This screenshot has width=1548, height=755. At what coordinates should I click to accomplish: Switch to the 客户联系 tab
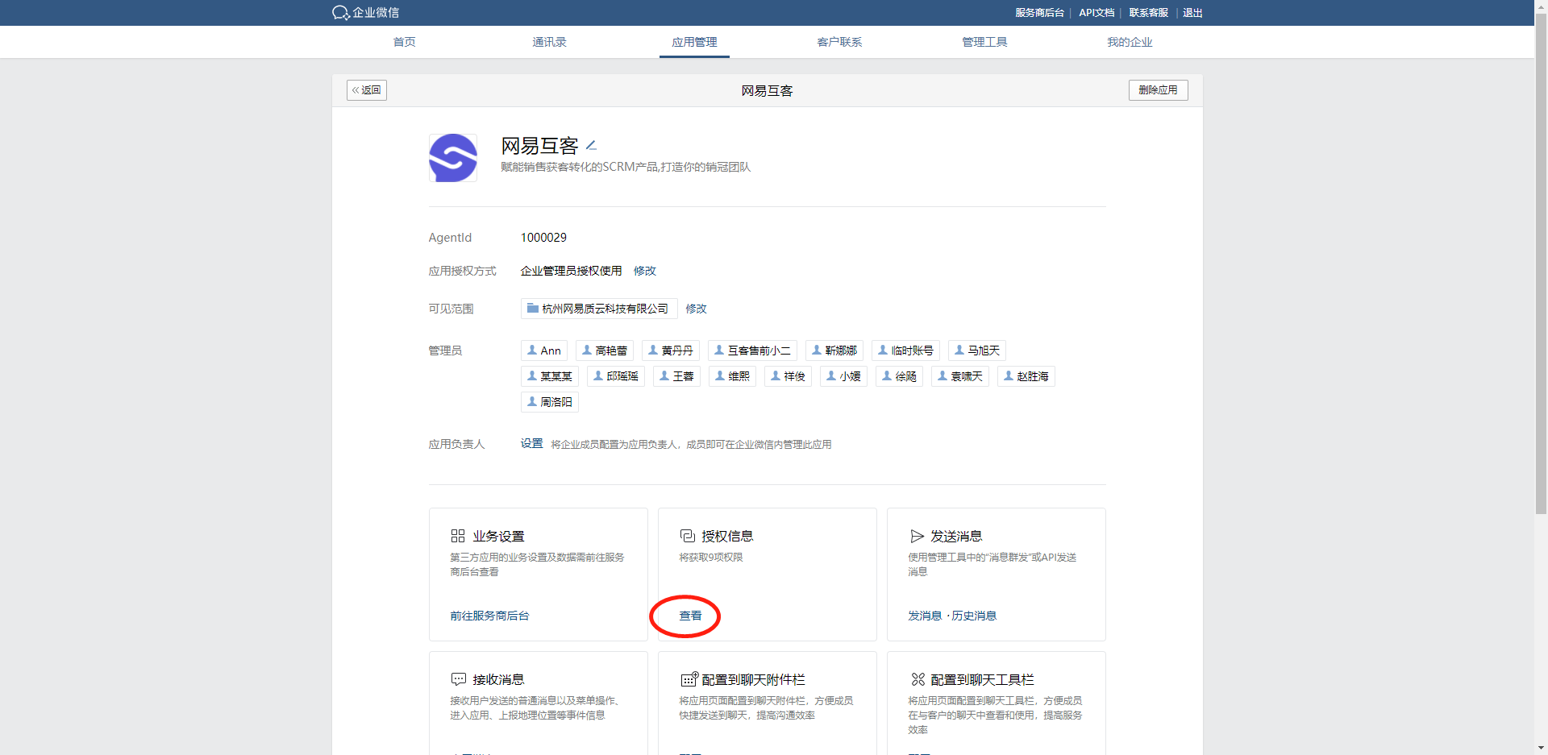tap(840, 42)
